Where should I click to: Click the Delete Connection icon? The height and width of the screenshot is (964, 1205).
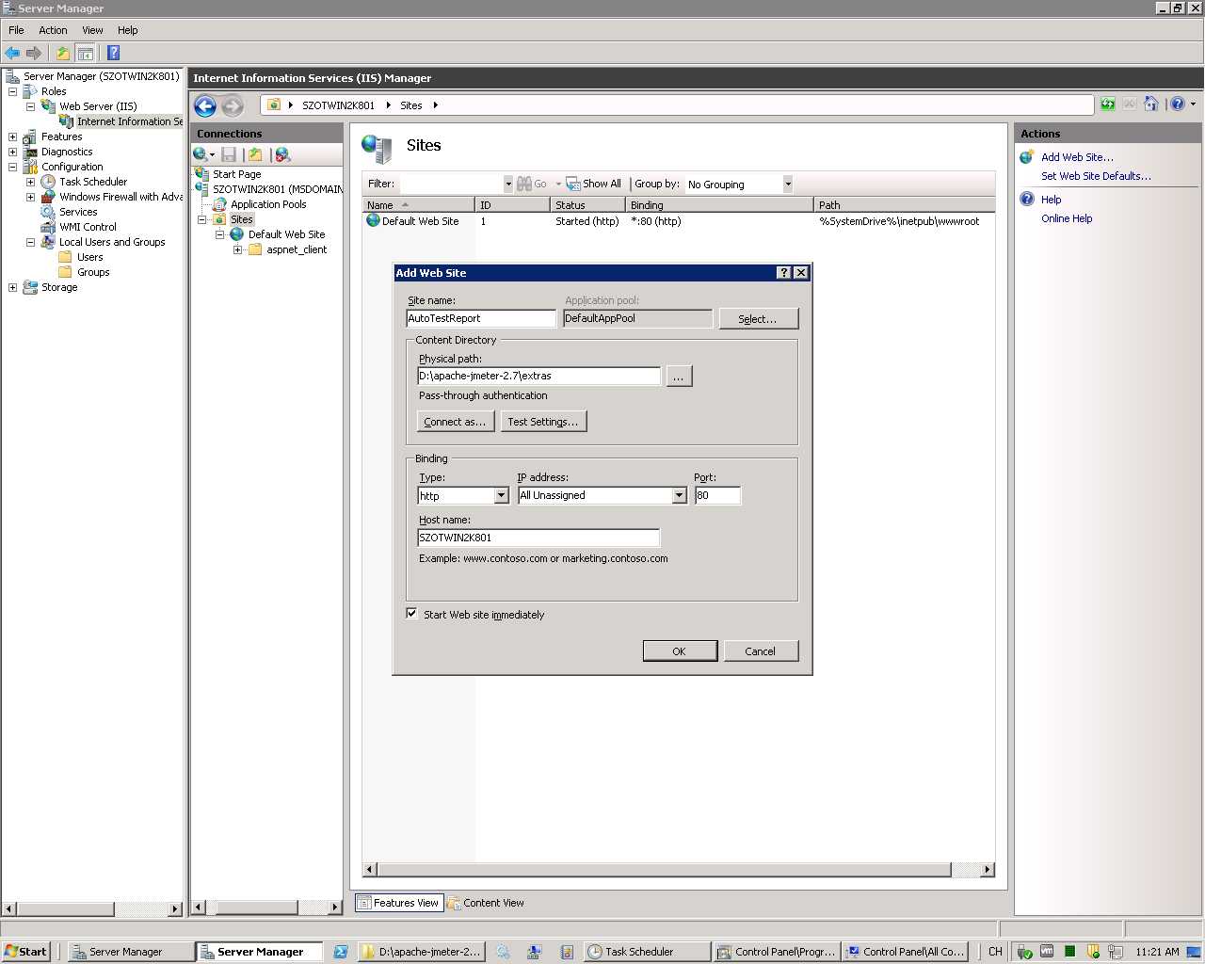282,154
